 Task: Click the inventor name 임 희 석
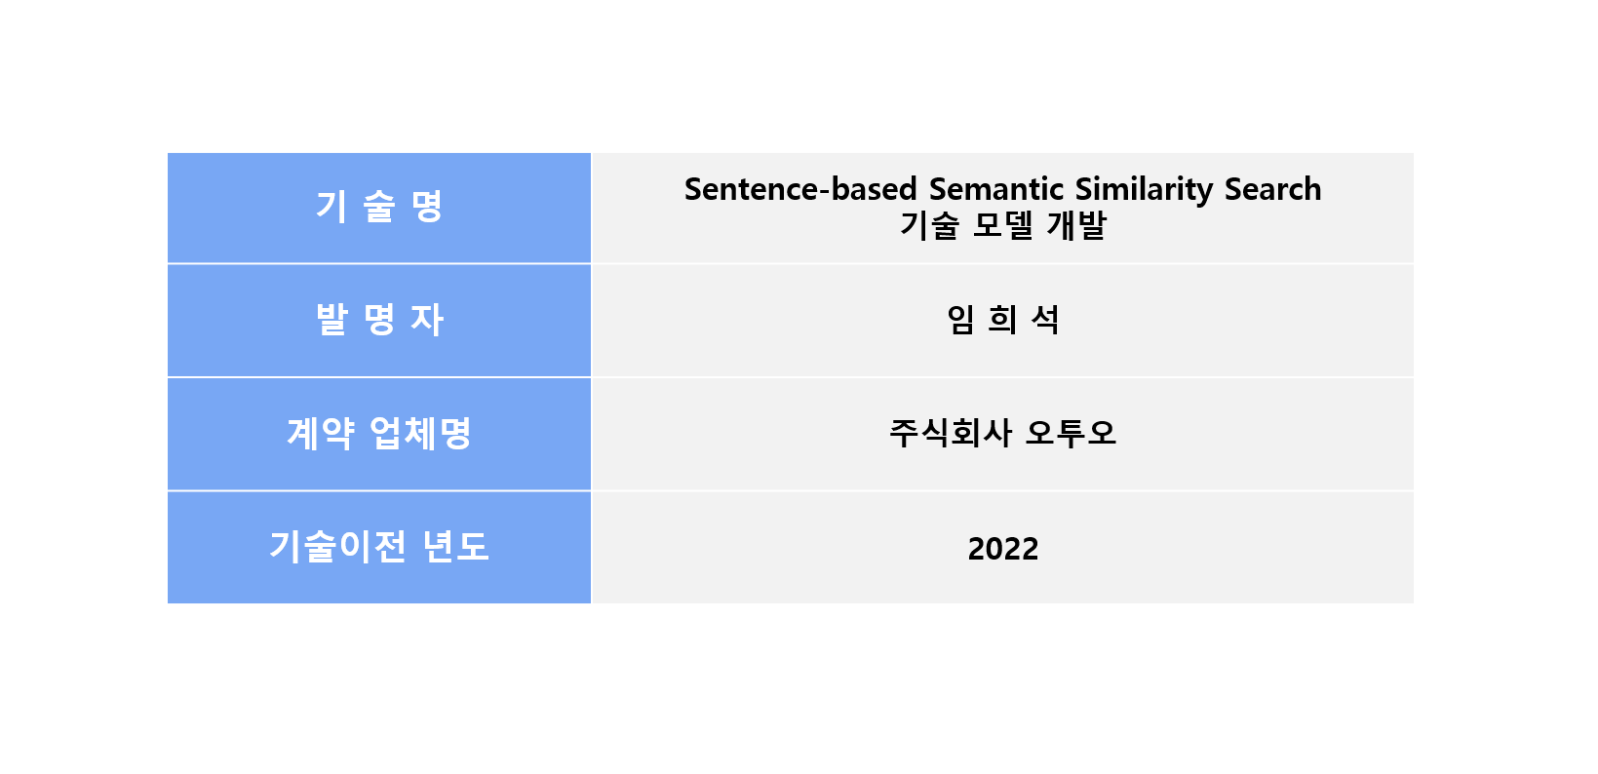[1002, 320]
